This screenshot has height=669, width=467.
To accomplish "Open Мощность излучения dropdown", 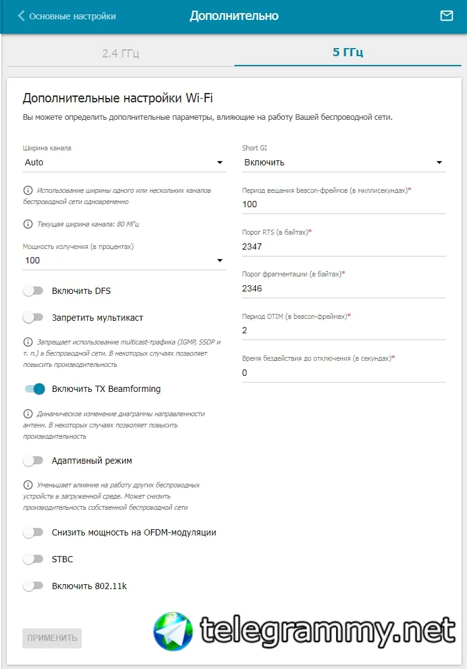I will point(124,260).
